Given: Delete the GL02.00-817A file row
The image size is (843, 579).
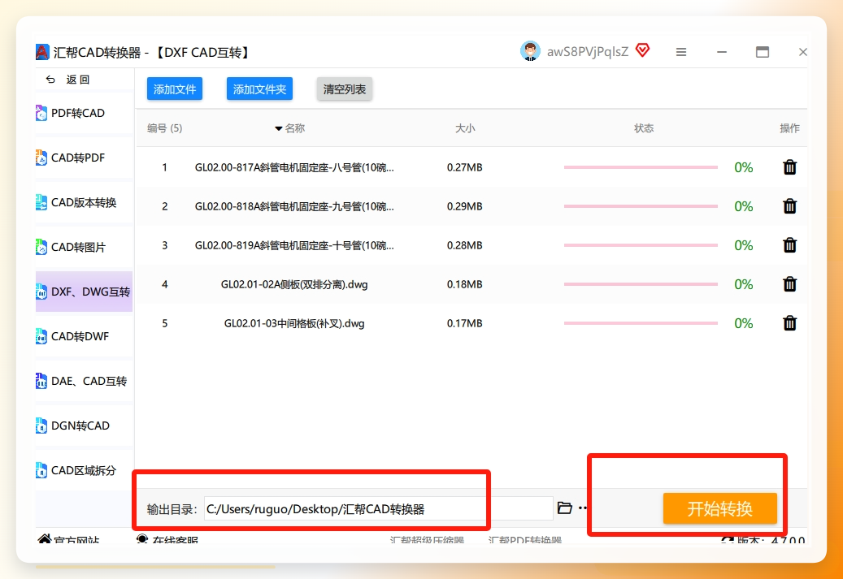Looking at the screenshot, I should pyautogui.click(x=789, y=167).
